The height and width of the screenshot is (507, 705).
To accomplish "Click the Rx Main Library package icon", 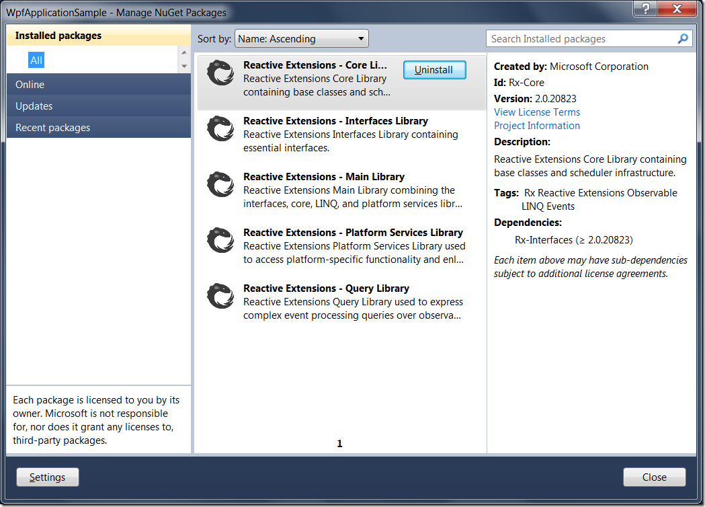I will coord(220,184).
